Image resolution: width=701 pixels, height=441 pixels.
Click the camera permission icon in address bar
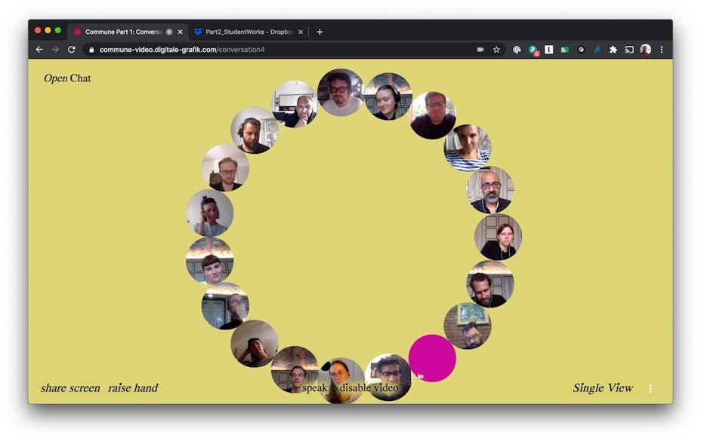point(480,50)
